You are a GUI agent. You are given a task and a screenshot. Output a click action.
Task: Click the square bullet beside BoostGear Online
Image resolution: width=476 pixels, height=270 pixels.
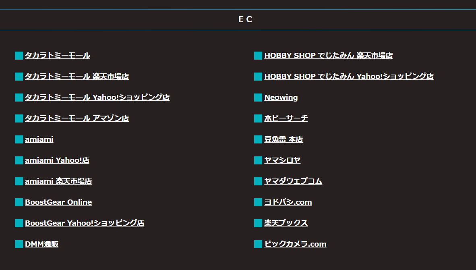[x=19, y=202]
